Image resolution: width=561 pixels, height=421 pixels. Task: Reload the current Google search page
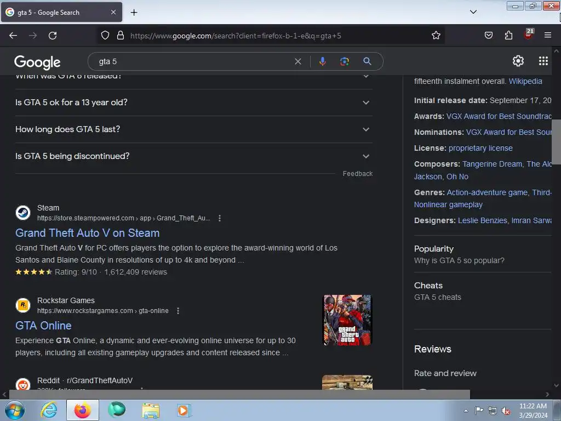click(x=53, y=36)
